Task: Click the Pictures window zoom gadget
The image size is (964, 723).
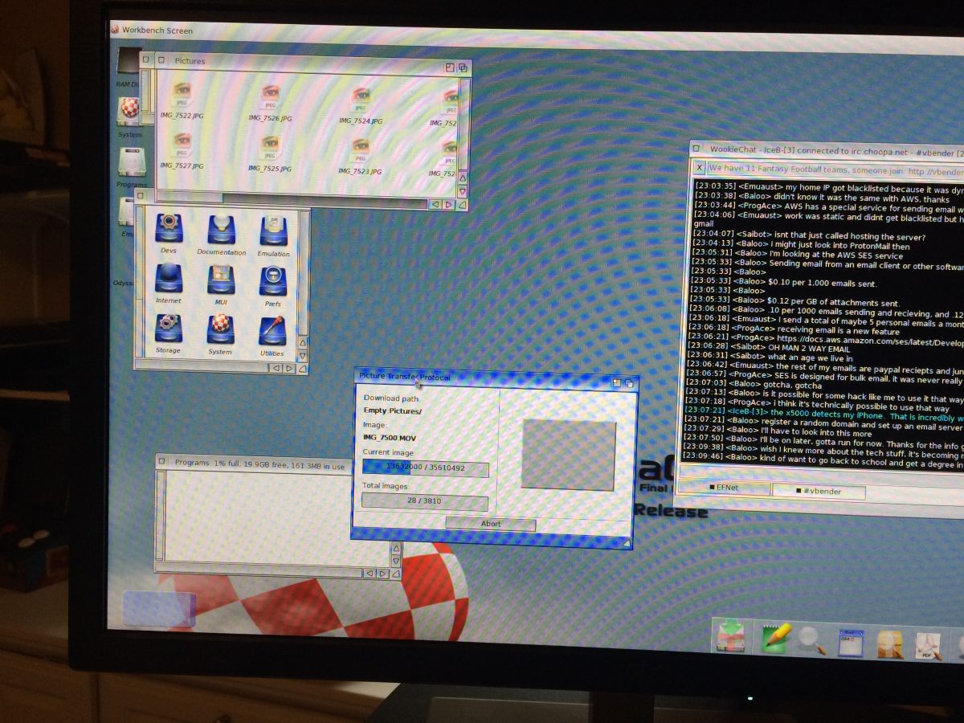Action: click(x=450, y=67)
